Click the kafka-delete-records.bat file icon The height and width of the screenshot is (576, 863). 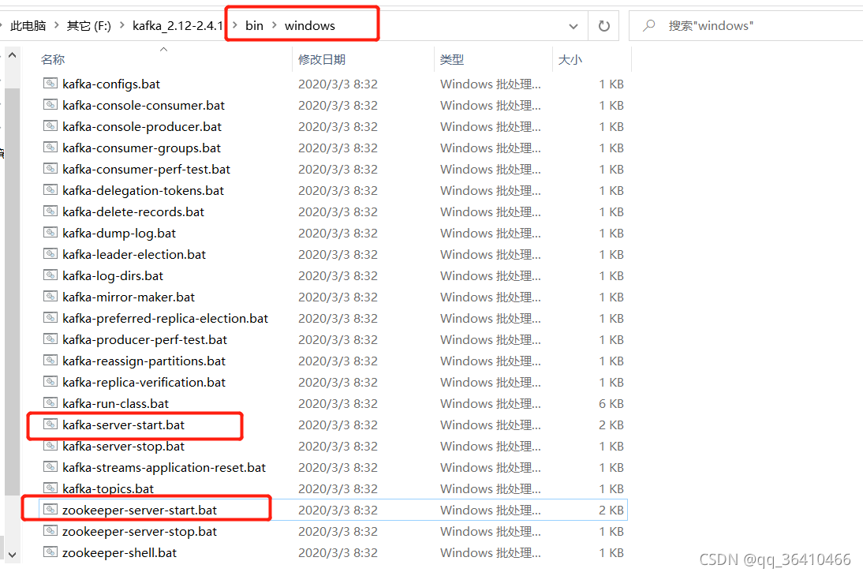[x=50, y=211]
